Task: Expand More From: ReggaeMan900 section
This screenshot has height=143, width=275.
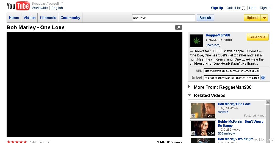Action: pyautogui.click(x=189, y=87)
